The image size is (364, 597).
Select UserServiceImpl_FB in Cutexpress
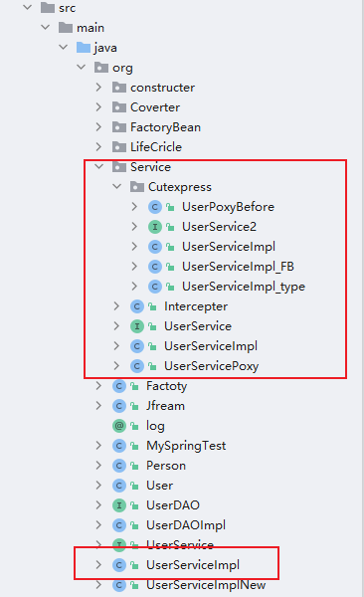tap(238, 267)
